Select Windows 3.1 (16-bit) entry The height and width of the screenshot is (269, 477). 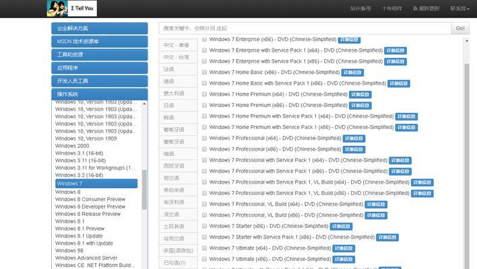[x=79, y=153]
